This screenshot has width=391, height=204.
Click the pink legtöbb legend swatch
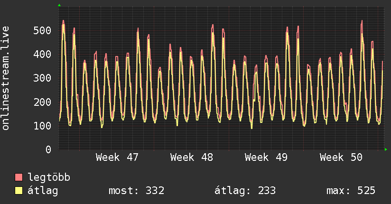(x=19, y=177)
